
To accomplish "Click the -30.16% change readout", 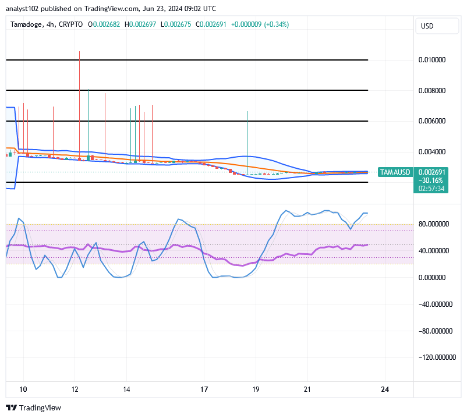I will coord(431,180).
